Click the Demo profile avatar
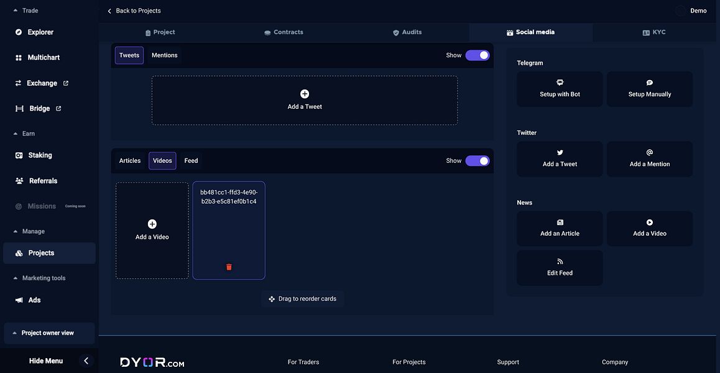 pyautogui.click(x=680, y=11)
